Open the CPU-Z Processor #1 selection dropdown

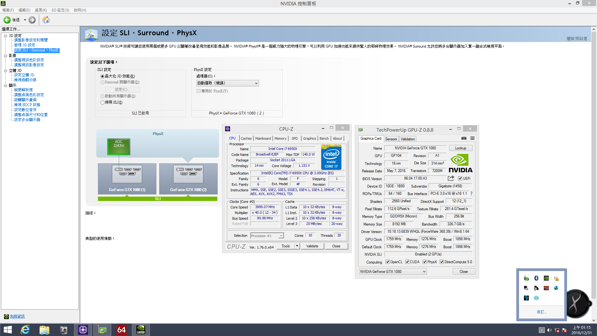[x=267, y=236]
